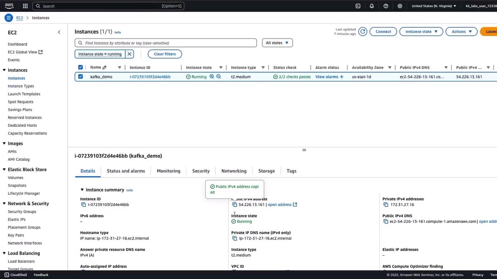
Task: Focus the top AWS Search field
Action: click(x=108, y=6)
